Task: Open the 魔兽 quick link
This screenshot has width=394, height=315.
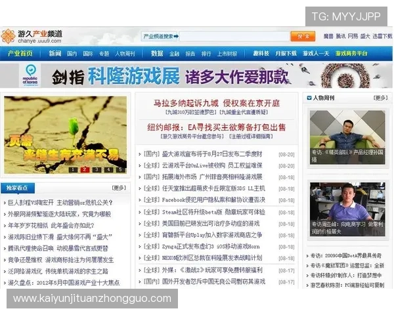Action: point(328,36)
